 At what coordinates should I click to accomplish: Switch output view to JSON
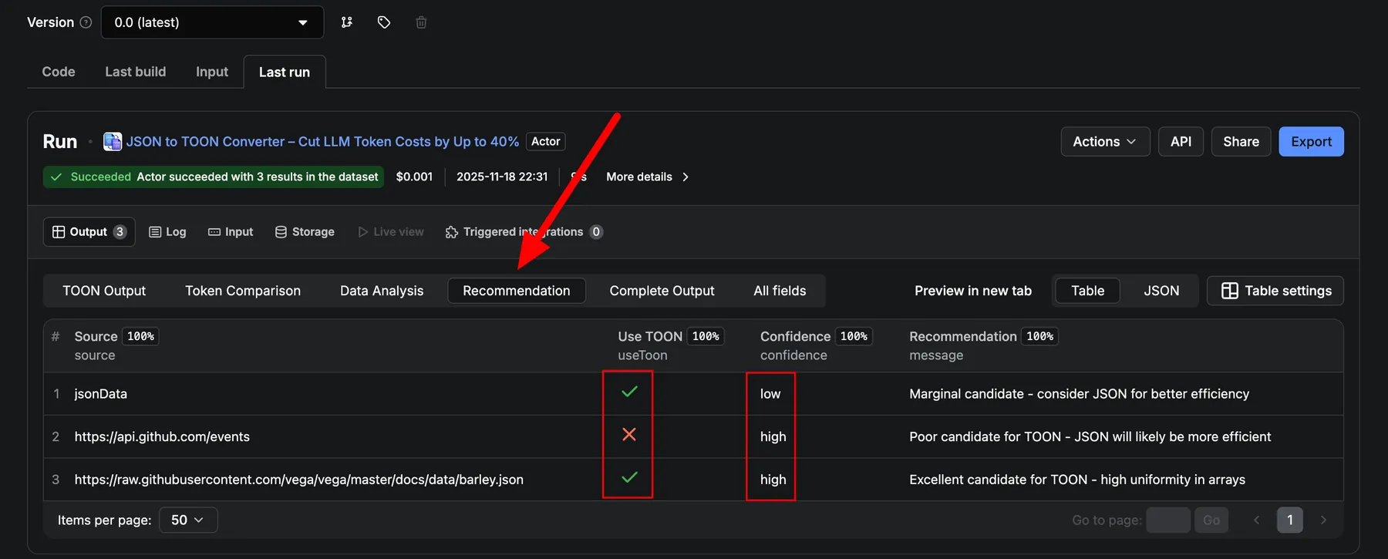[x=1161, y=291]
